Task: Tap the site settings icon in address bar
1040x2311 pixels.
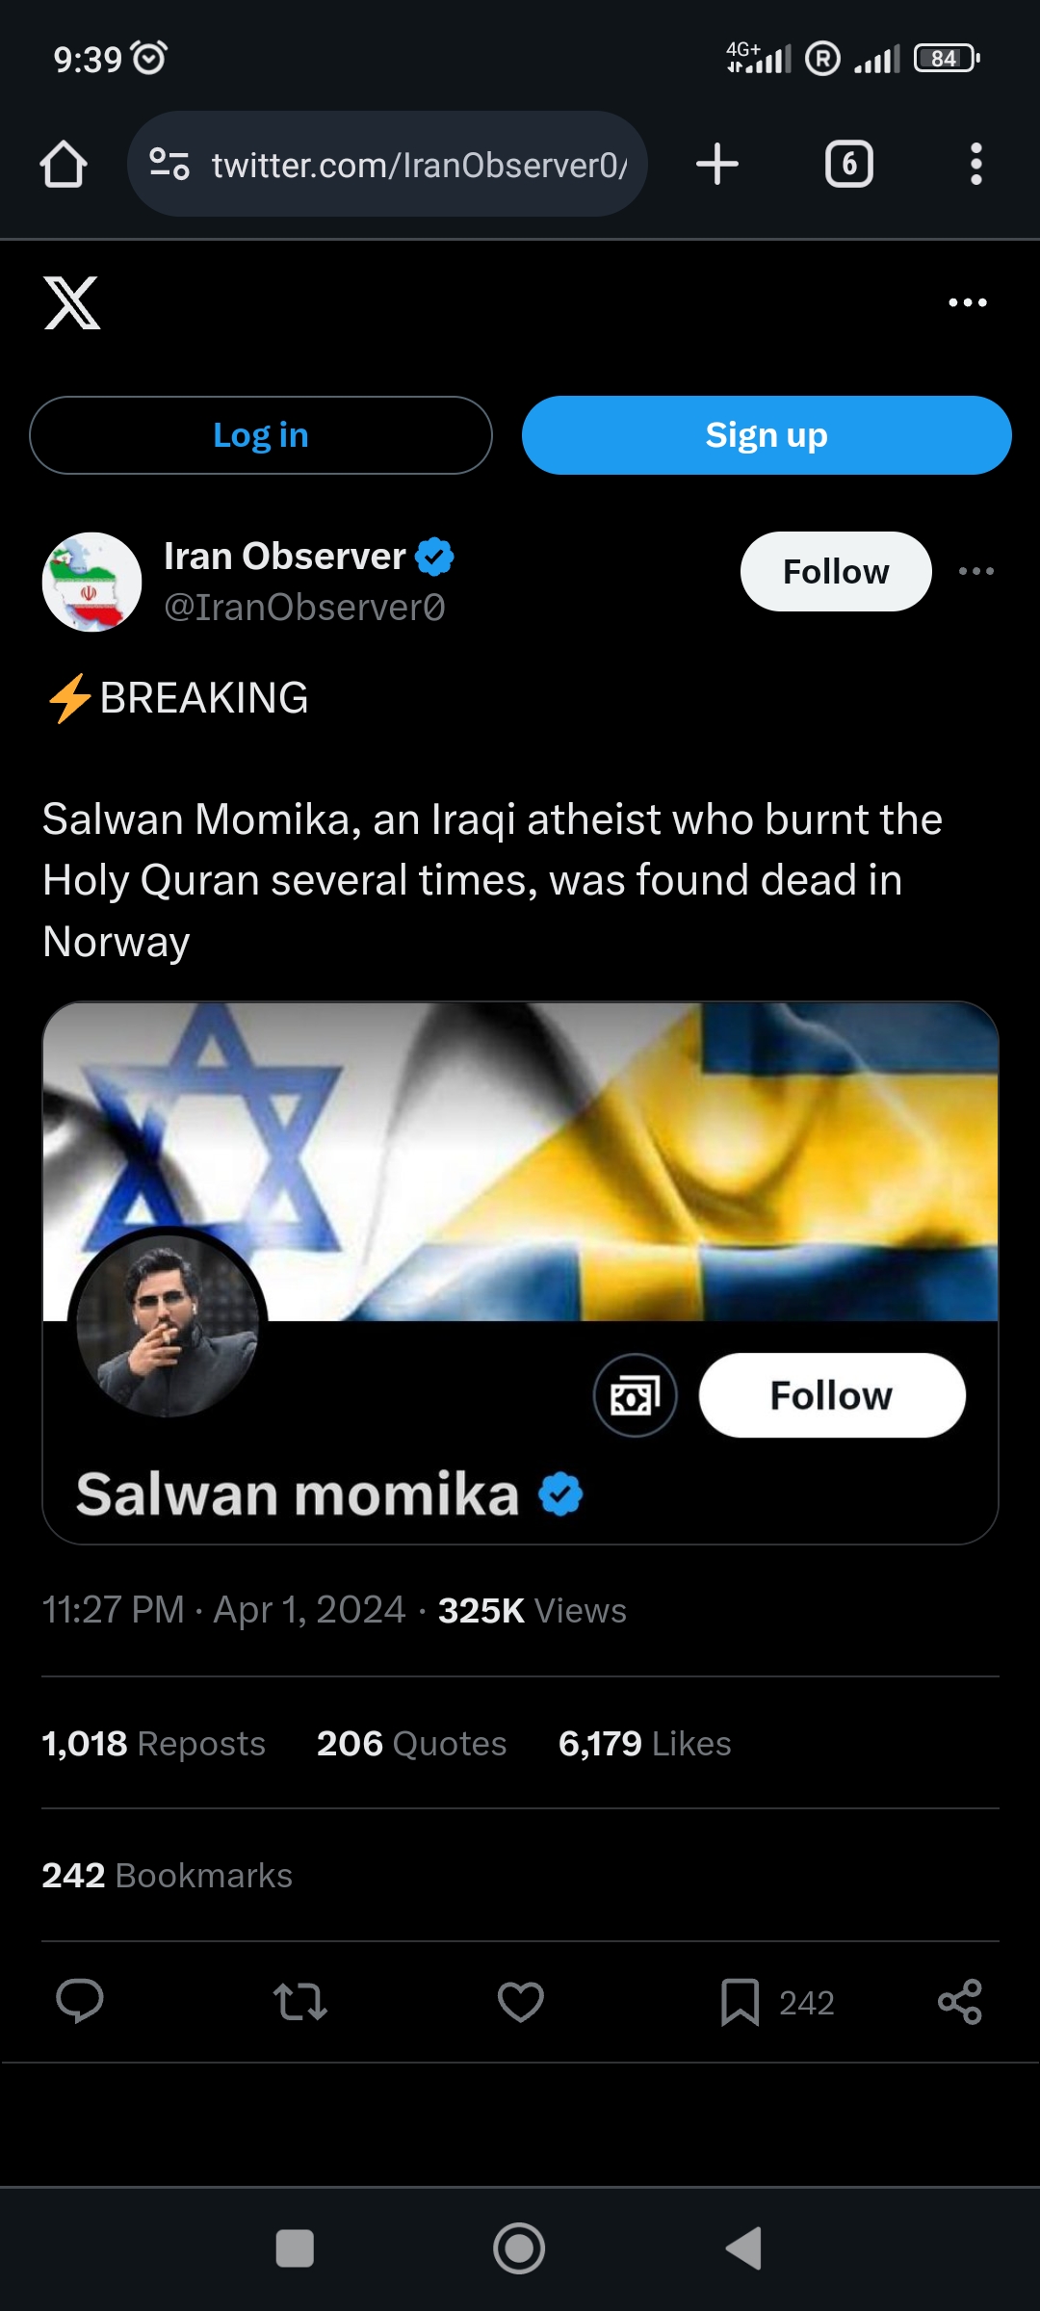Action: 169,165
